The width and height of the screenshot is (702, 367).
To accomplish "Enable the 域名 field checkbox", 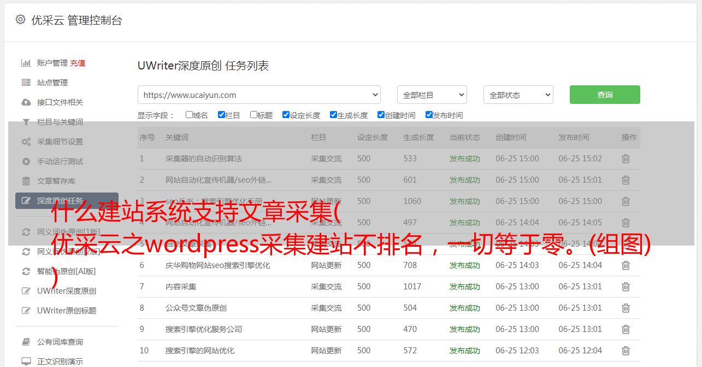I will coord(189,115).
